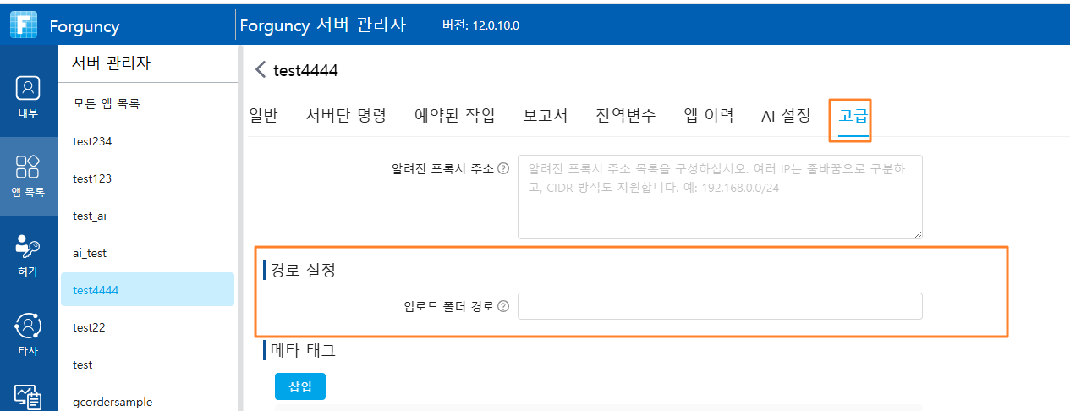Open the 서버단 명령 tab
Image resolution: width=1070 pixels, height=411 pixels.
tap(346, 116)
